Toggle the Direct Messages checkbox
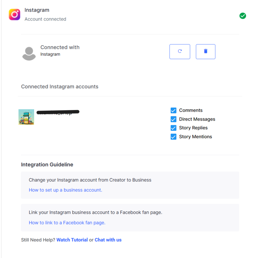The width and height of the screenshot is (258, 258). (174, 119)
